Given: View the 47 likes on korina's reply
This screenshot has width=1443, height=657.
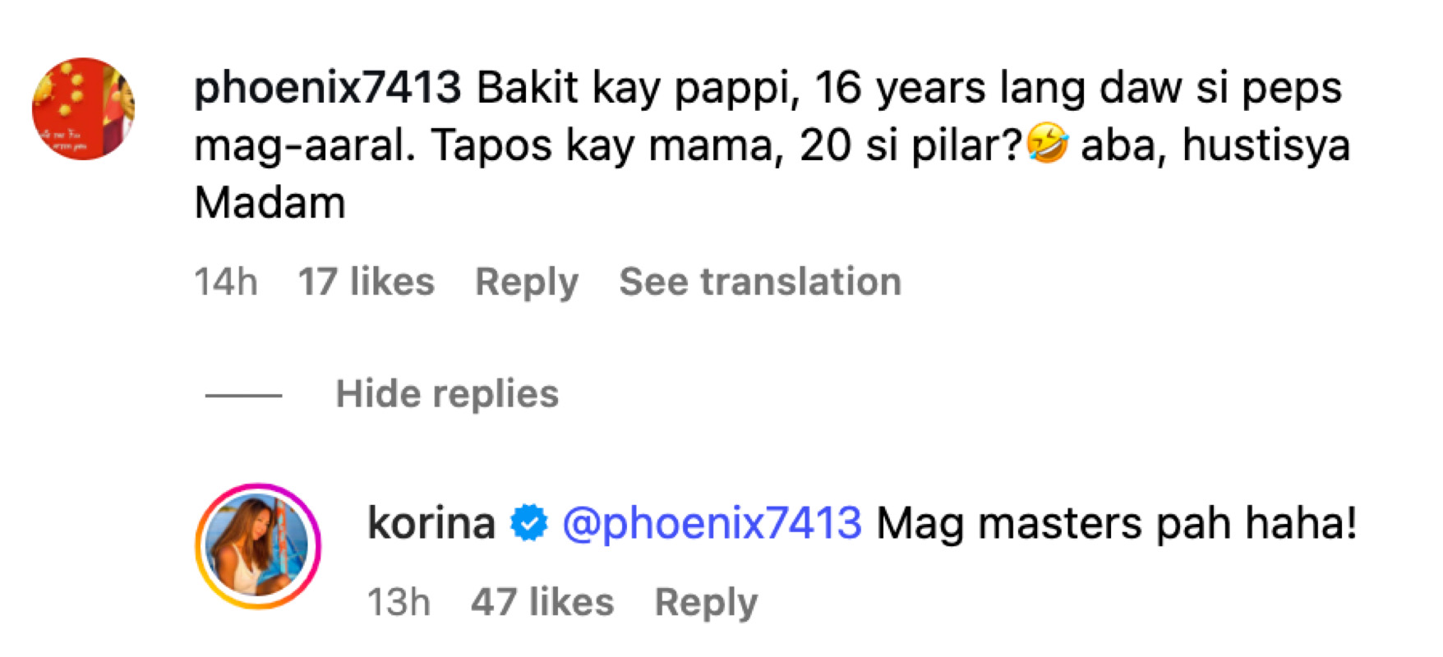Looking at the screenshot, I should 542,602.
